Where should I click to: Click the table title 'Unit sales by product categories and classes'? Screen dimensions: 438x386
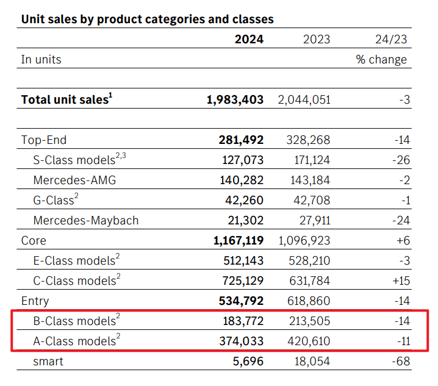point(147,19)
